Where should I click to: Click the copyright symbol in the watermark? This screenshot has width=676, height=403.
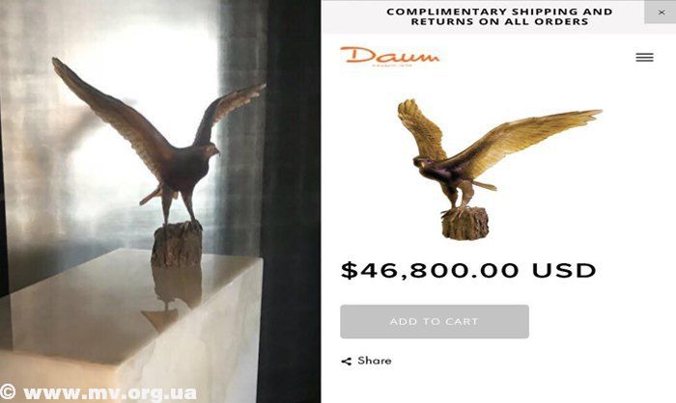(x=8, y=392)
